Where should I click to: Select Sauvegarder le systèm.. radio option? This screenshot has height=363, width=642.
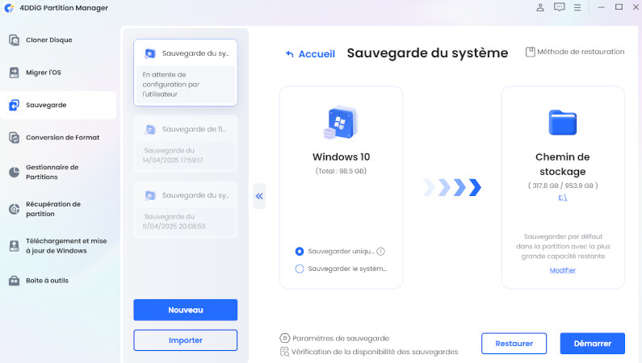(300, 269)
